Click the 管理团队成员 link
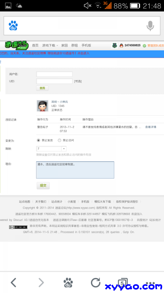Image resolution: width=164 pixels, height=293 pixels. point(156,46)
